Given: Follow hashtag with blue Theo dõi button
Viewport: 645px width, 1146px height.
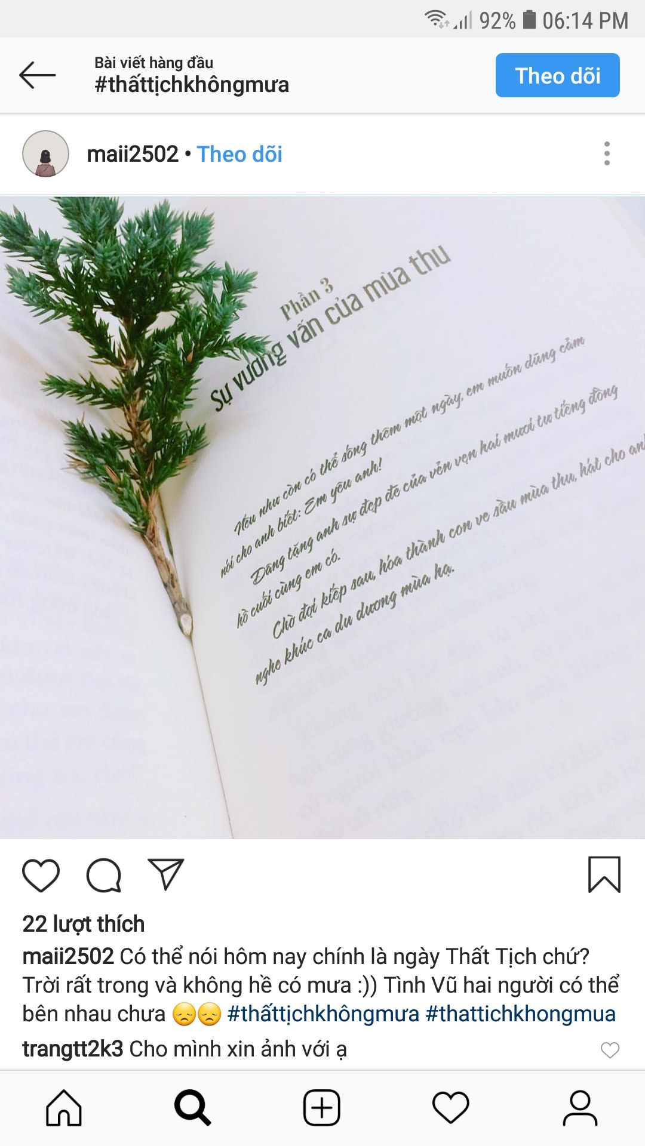Looking at the screenshot, I should tap(558, 75).
